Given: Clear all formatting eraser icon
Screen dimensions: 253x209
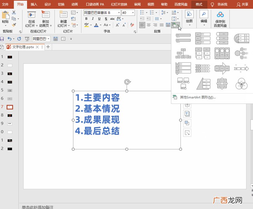Looking at the screenshot, I should click(132, 25).
